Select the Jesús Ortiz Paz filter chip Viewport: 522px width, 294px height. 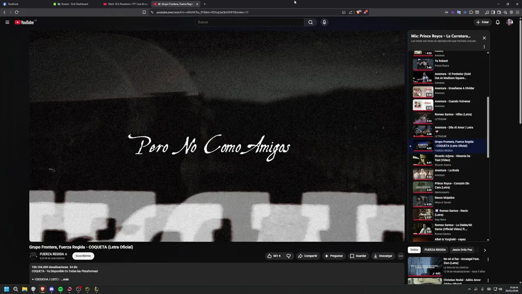click(x=462, y=250)
